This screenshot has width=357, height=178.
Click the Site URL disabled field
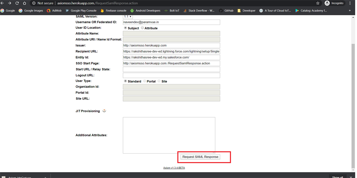point(172,98)
